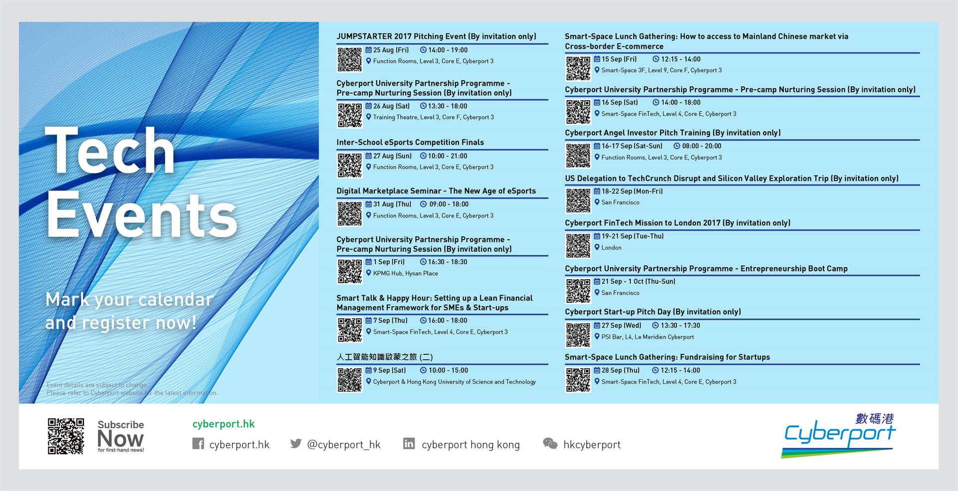This screenshot has height=491, width=958.
Task: Select Smart Talk & Happy Hour title
Action: click(x=435, y=303)
